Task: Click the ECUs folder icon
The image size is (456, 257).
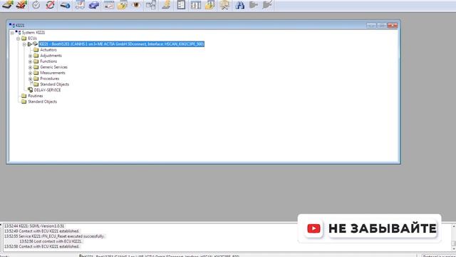Action: tap(24, 39)
